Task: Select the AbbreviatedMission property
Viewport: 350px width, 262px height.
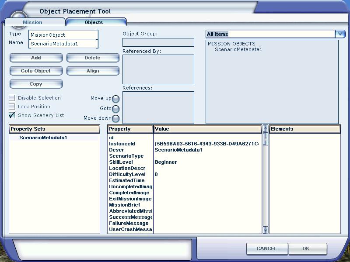Action: click(x=131, y=211)
